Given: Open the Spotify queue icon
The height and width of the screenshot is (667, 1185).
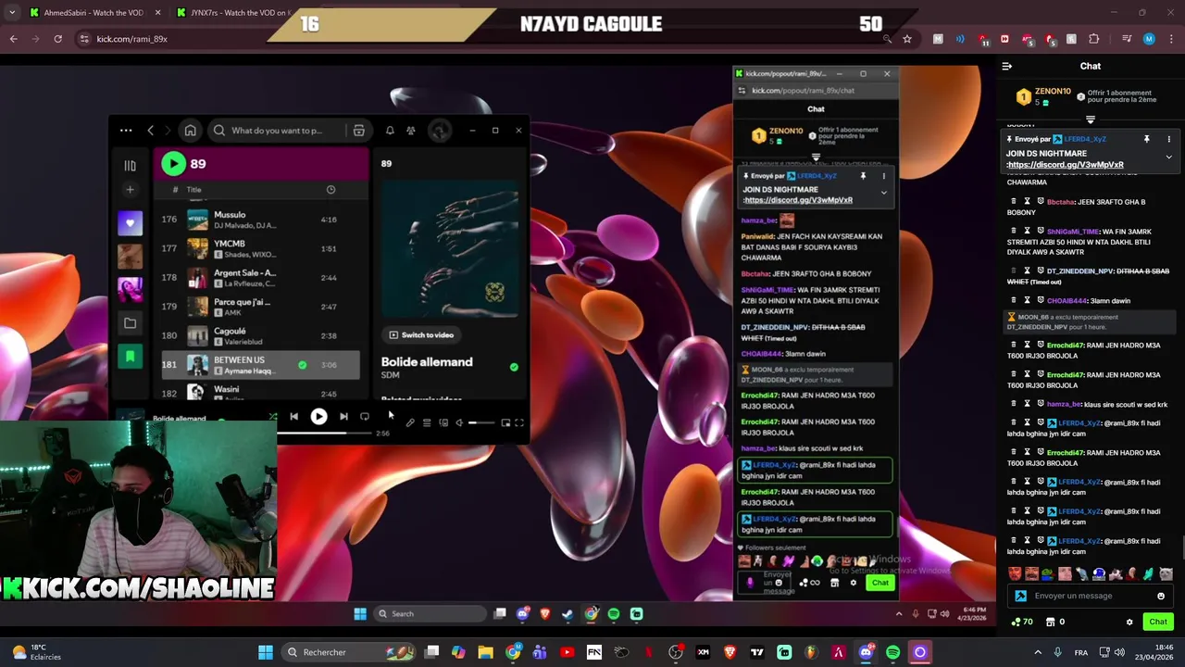Looking at the screenshot, I should [x=427, y=422].
